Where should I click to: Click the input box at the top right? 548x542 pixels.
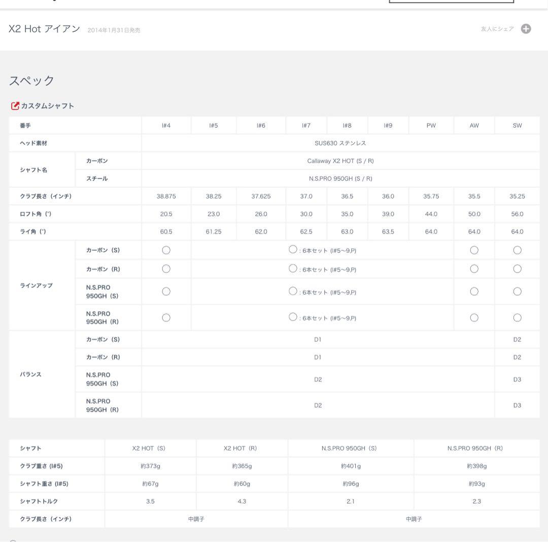point(452,2)
